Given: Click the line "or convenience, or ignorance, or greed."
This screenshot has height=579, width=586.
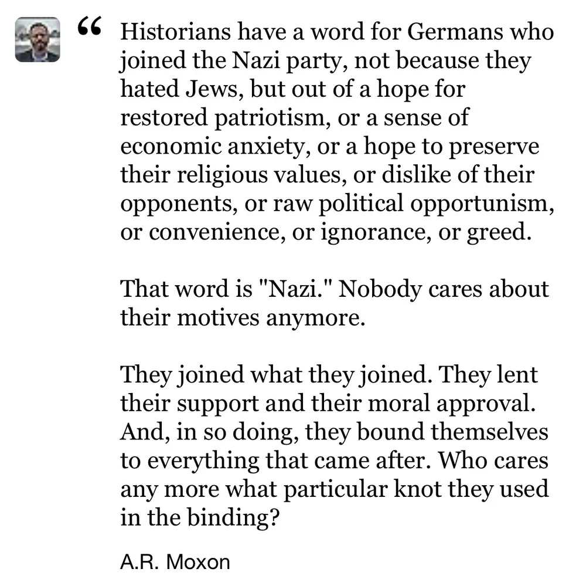Looking at the screenshot, I should tap(325, 232).
